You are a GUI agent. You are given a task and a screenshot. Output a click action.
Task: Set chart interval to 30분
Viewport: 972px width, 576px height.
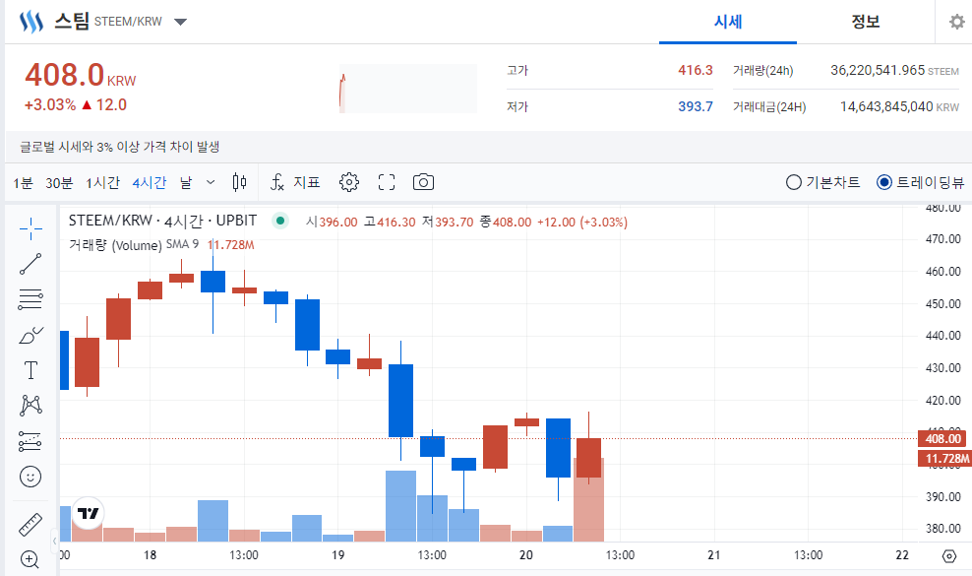coord(59,182)
